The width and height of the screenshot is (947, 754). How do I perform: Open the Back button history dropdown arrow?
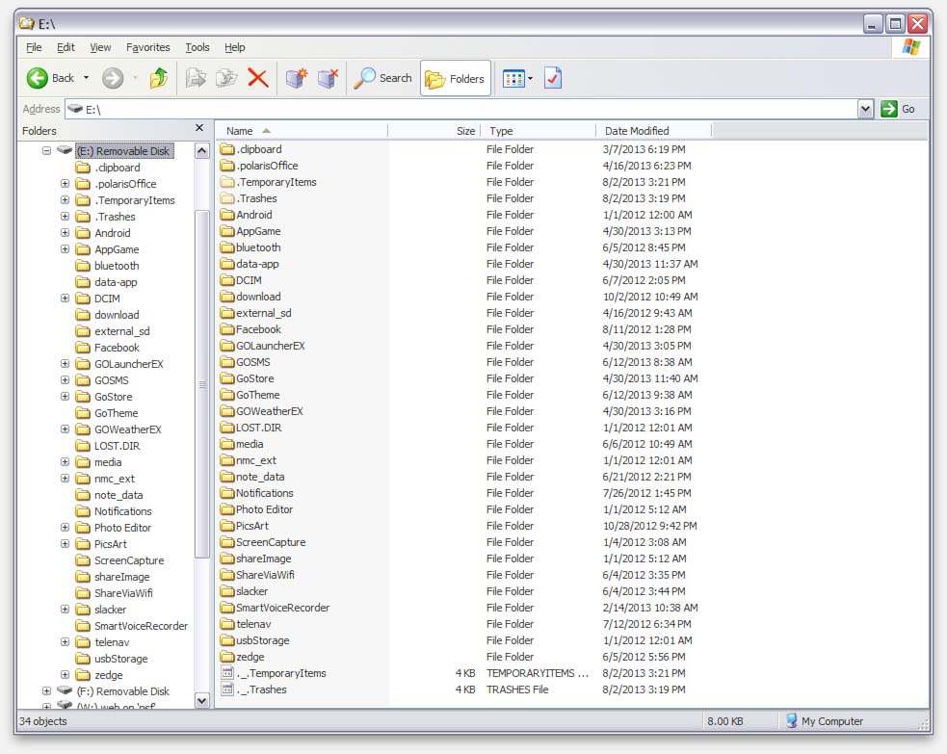(x=87, y=78)
